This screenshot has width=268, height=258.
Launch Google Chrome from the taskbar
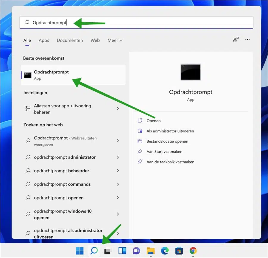point(193,251)
